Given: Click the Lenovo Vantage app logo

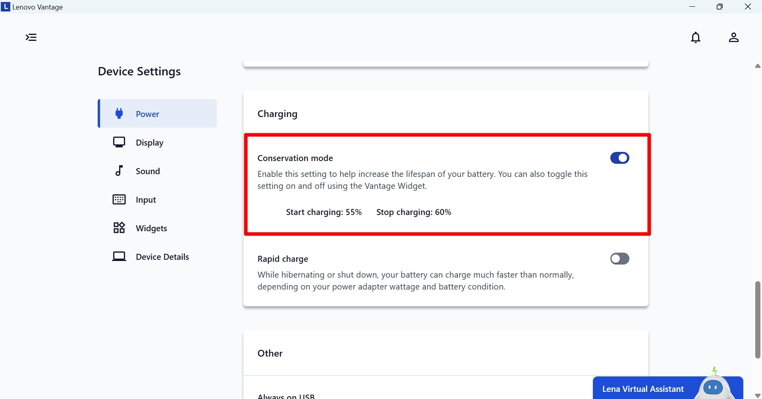Looking at the screenshot, I should tap(6, 7).
